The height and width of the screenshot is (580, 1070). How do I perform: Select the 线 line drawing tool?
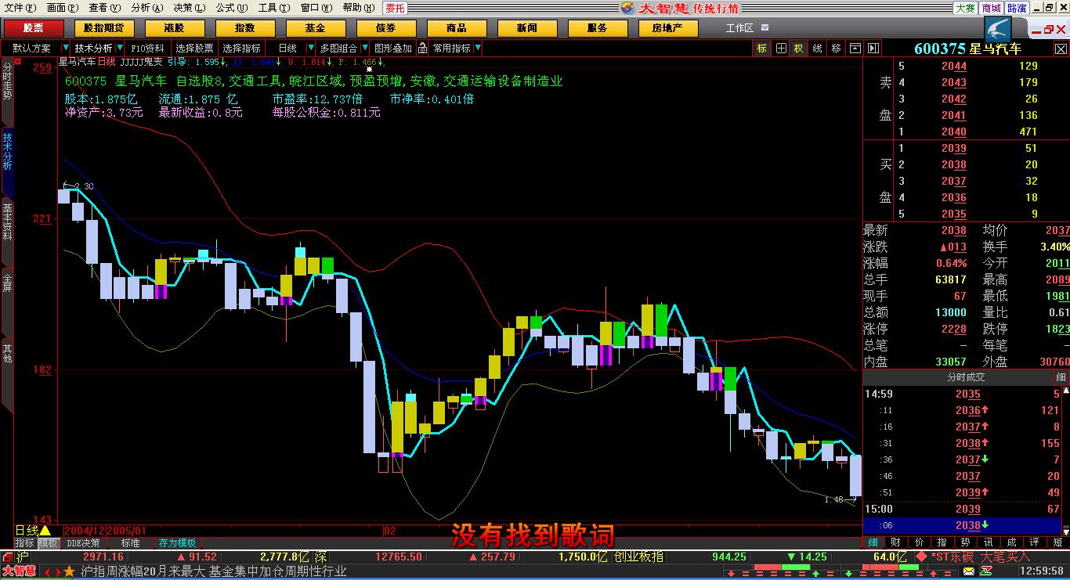pos(817,49)
